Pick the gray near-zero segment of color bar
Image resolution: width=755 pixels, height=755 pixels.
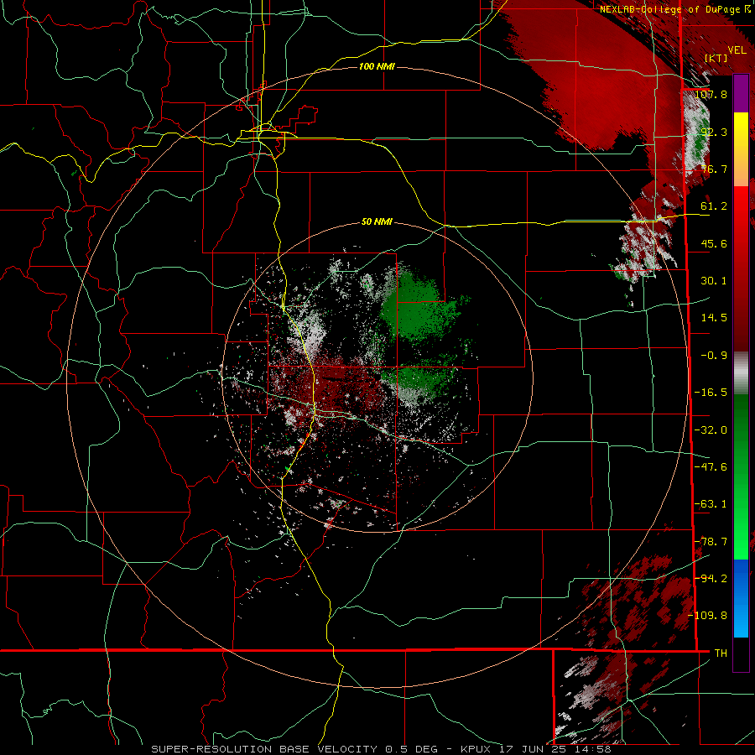click(741, 373)
